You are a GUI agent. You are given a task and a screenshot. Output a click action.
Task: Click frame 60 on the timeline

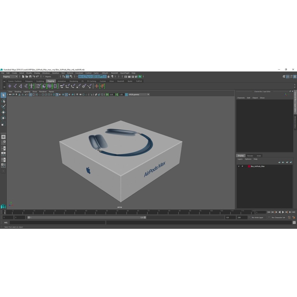point(128,212)
